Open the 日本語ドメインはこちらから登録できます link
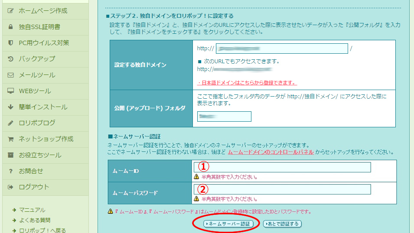The width and height of the screenshot is (414, 233). tap(247, 83)
